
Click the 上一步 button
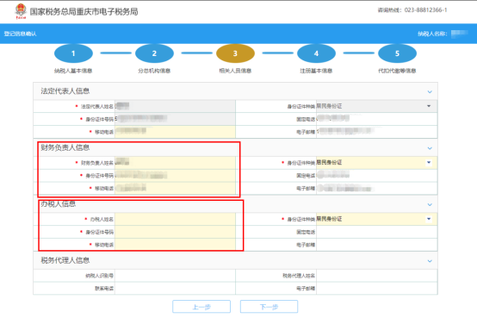point(201,307)
